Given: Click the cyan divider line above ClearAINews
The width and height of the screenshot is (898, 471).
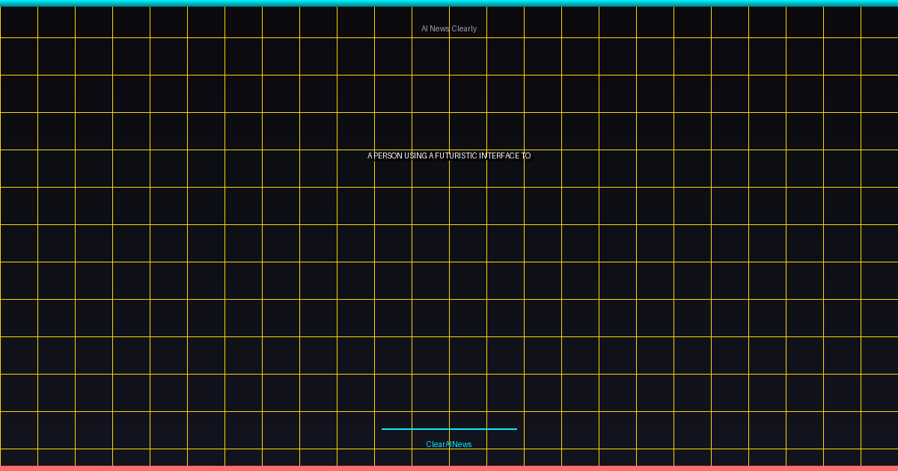Looking at the screenshot, I should [449, 428].
